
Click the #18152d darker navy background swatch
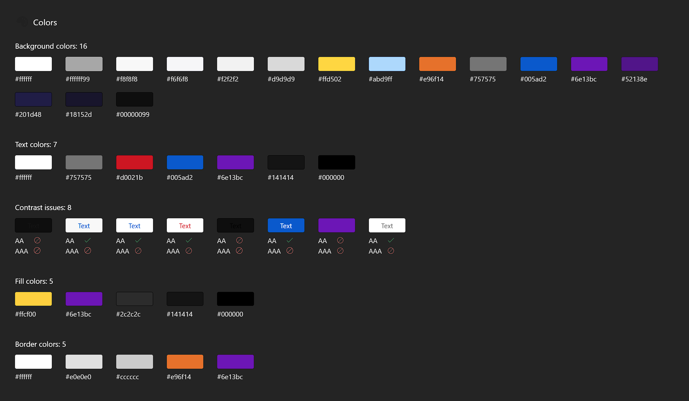(x=84, y=99)
